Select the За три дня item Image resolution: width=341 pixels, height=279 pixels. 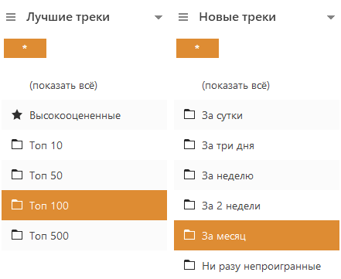pos(257,145)
